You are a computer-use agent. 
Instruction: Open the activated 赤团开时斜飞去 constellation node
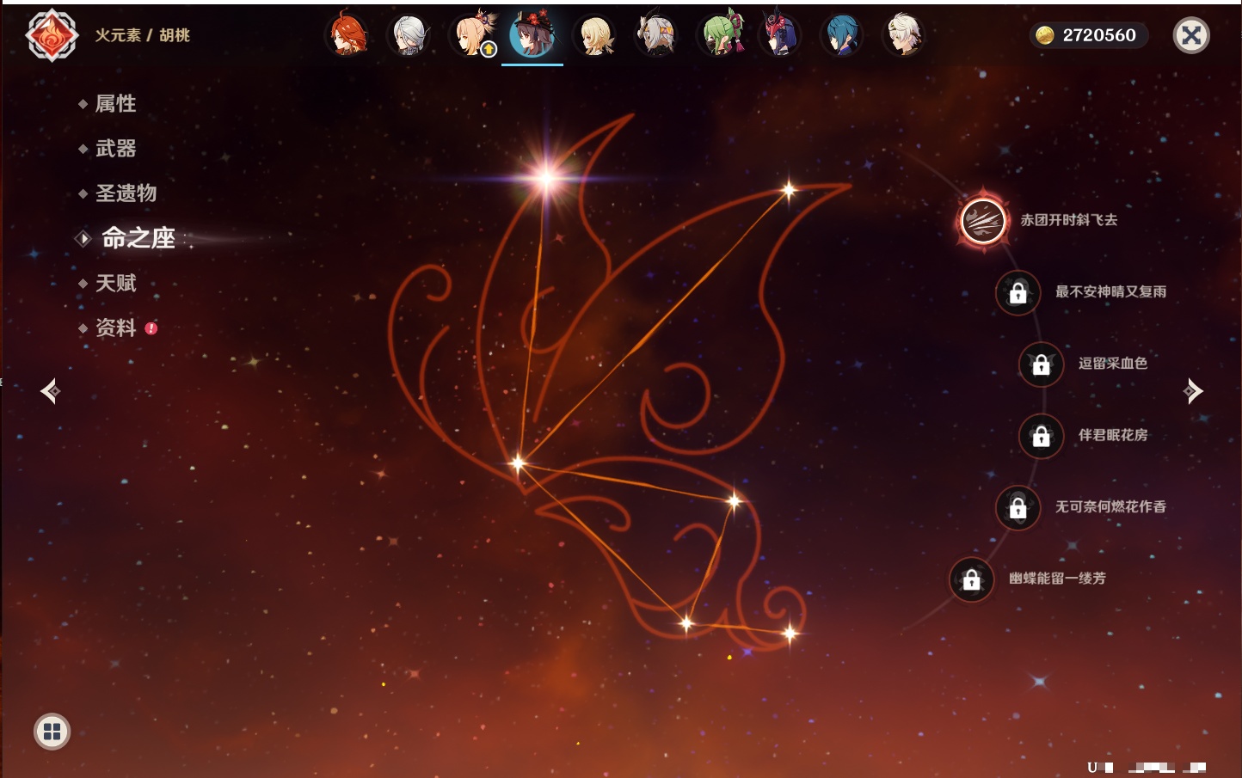point(983,221)
